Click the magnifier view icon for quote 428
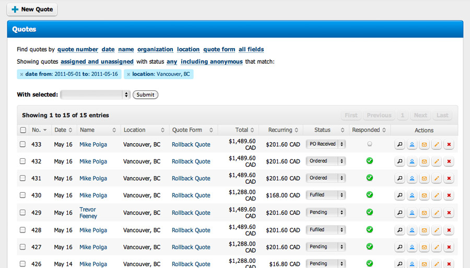This screenshot has width=470, height=268. [399, 230]
